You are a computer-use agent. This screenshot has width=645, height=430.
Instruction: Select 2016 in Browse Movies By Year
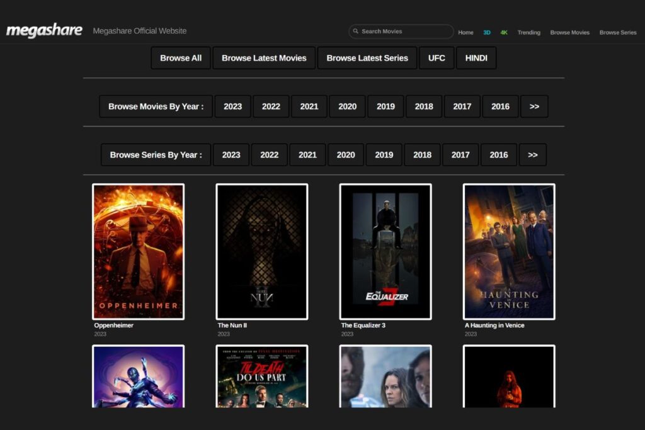(x=501, y=106)
